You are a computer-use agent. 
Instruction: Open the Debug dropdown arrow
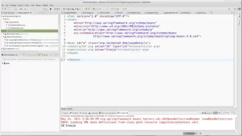[x=66, y=9]
